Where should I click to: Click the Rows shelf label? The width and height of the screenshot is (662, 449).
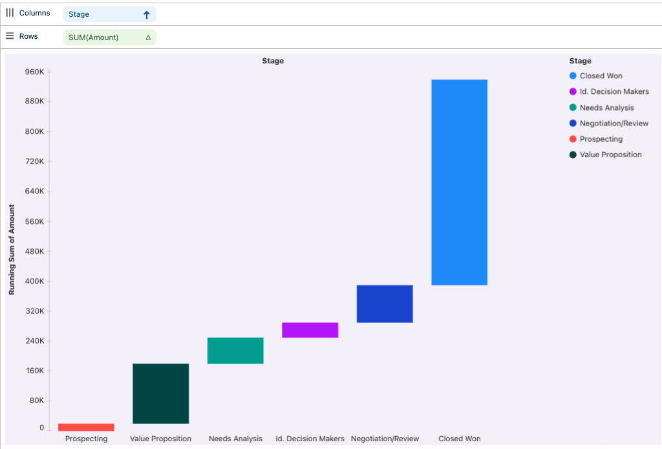coord(28,36)
